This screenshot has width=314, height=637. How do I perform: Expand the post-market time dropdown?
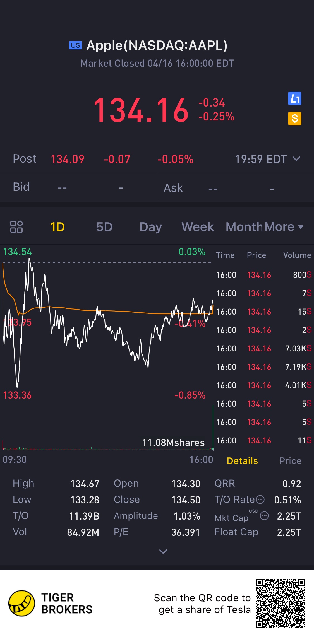pos(296,159)
